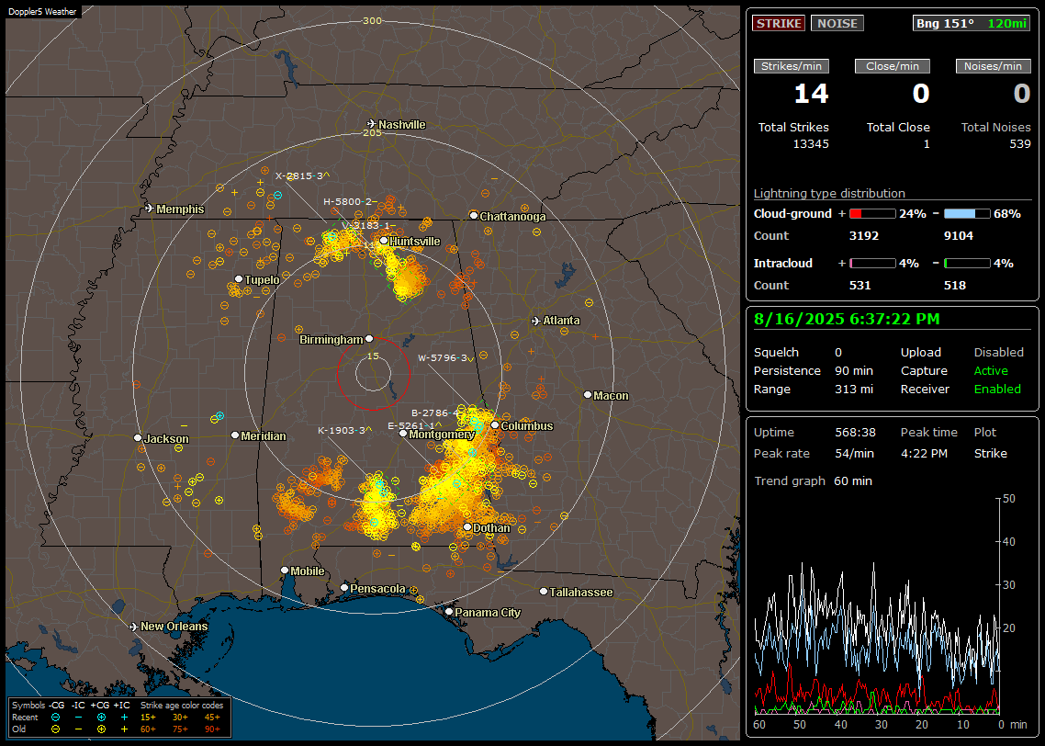Click the bearing and distance readout
The width and height of the screenshot is (1045, 746).
click(x=971, y=23)
